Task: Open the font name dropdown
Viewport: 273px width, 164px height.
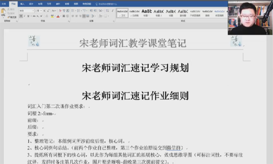Action: [33, 11]
